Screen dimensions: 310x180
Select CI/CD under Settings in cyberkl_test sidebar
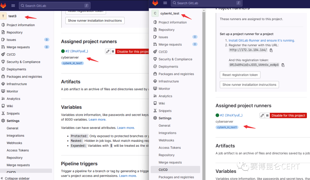(x=175, y=170)
